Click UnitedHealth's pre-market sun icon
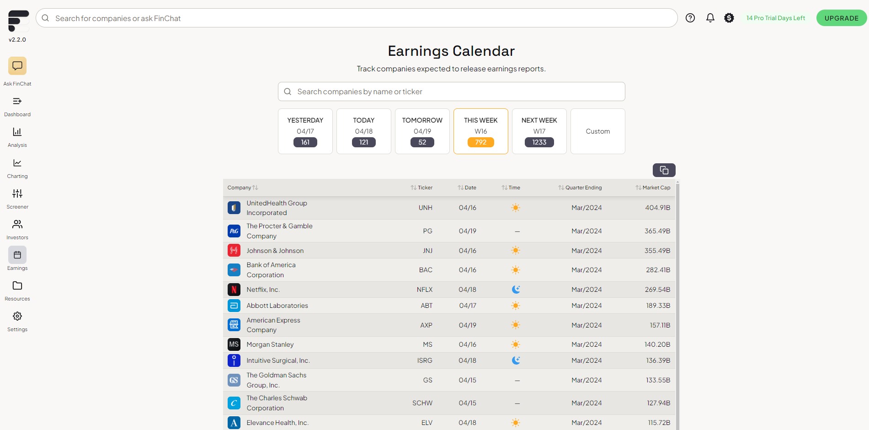The height and width of the screenshot is (430, 869). click(x=516, y=208)
